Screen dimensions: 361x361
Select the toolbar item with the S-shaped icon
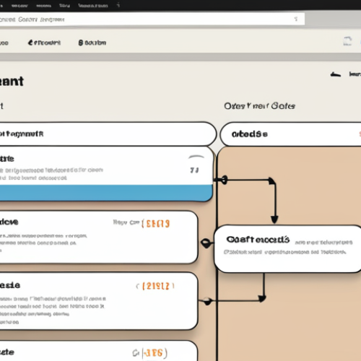[92, 43]
